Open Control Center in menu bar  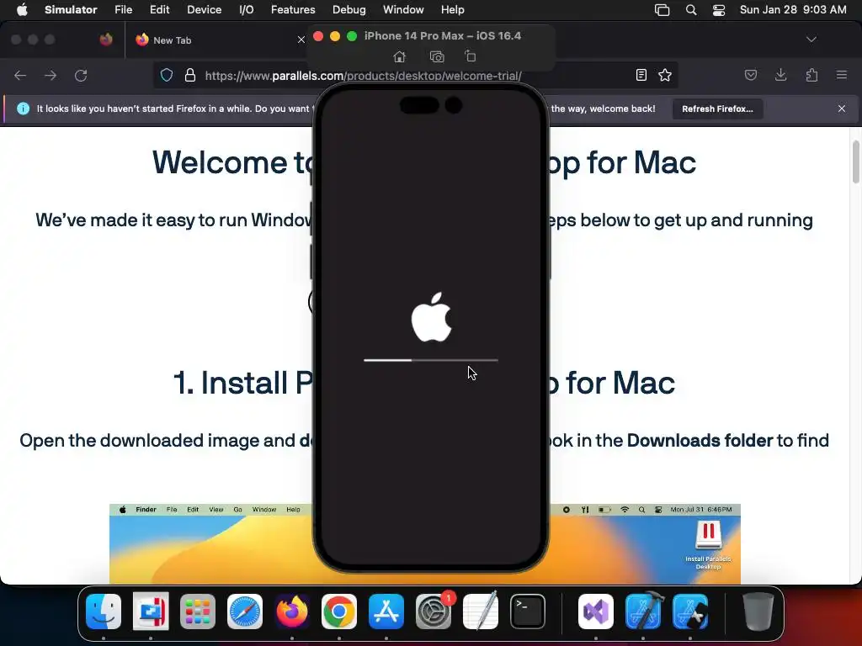click(x=719, y=10)
